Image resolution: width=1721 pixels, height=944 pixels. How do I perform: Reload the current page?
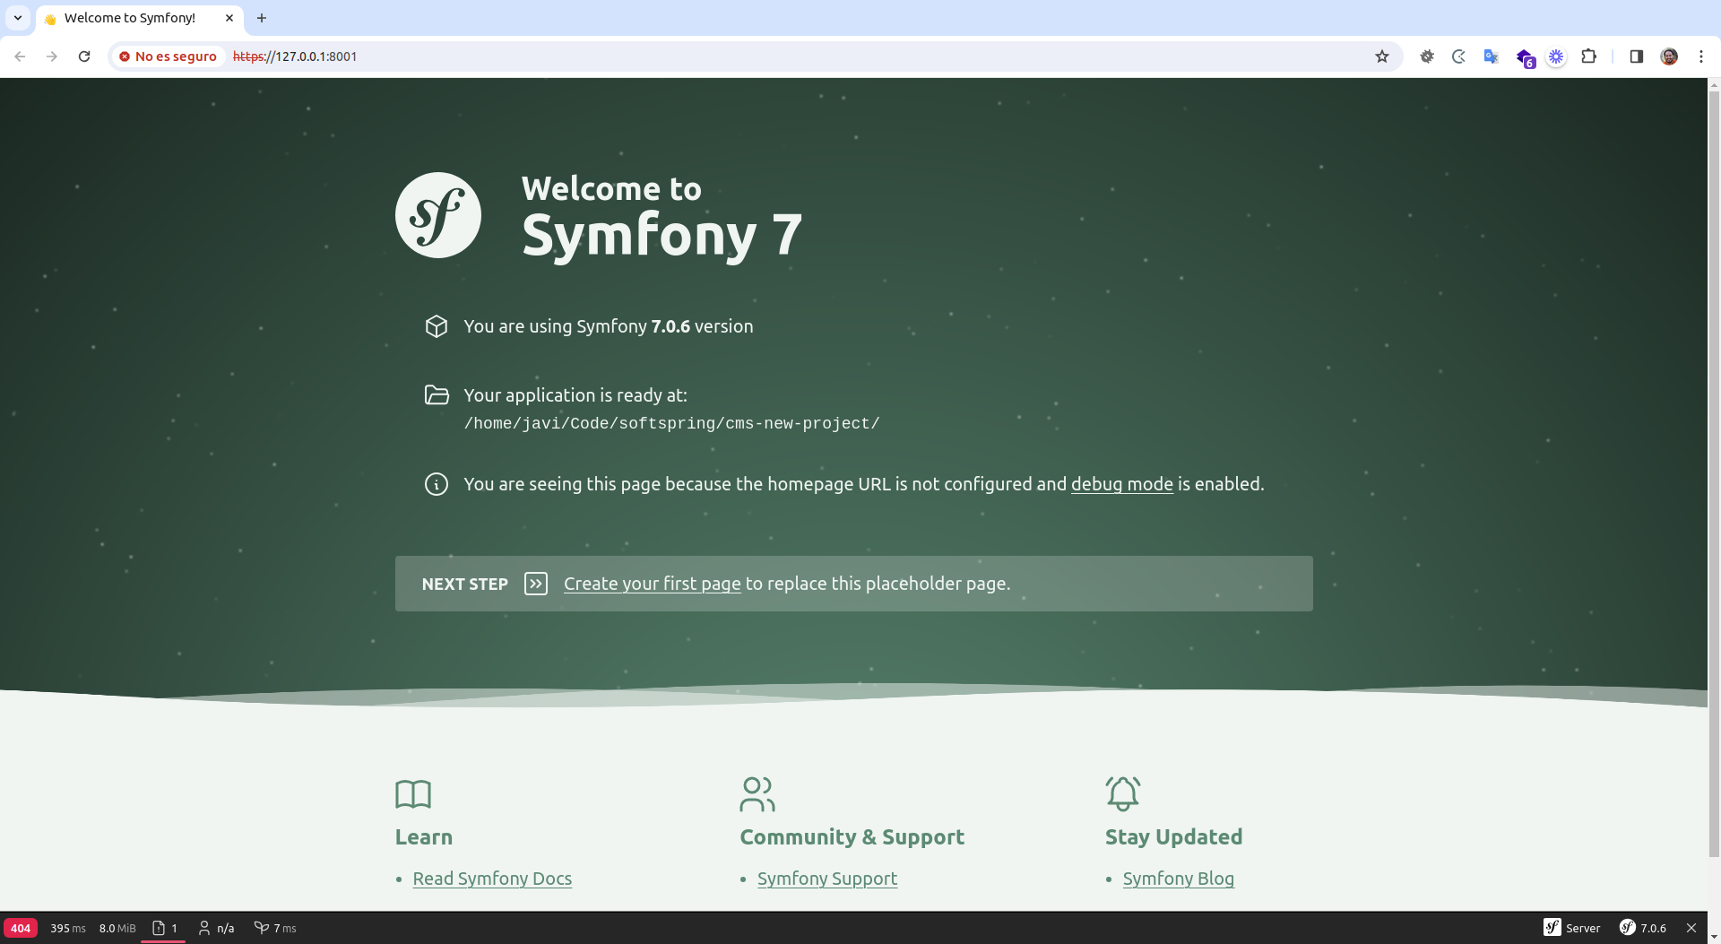point(84,56)
